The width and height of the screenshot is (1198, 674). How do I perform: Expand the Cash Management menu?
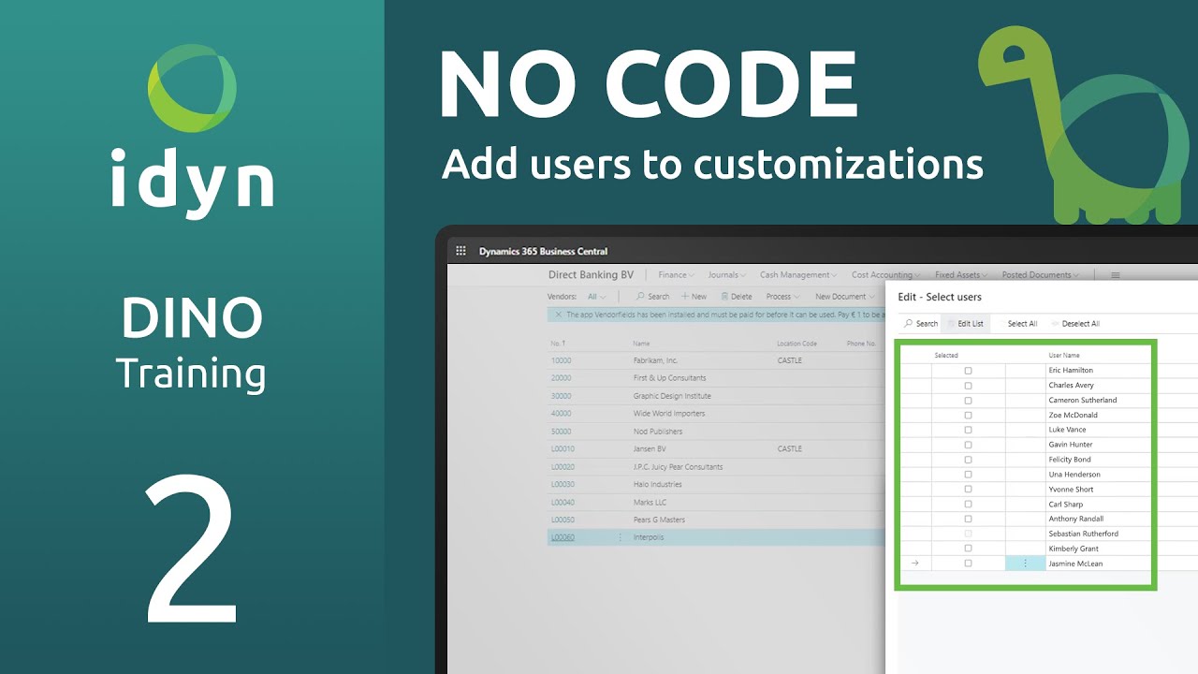[798, 275]
